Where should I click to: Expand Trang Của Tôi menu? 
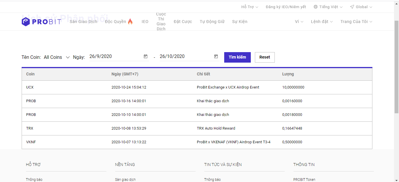pos(356,22)
